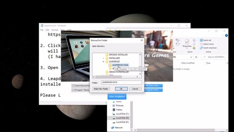
Task: Open the Edit menu in Notepad
Action: coord(47,30)
